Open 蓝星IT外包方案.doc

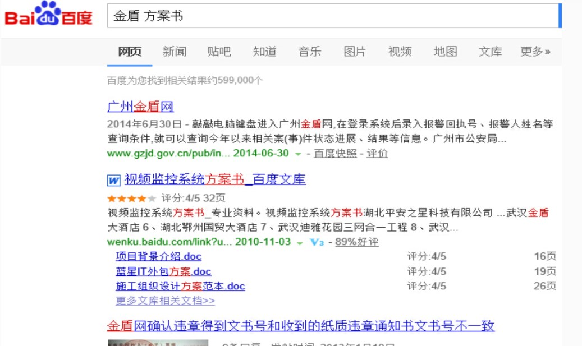coord(163,271)
